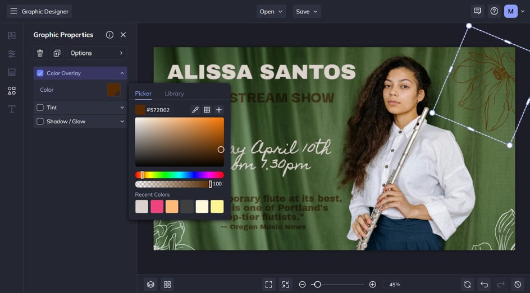
Task: Add color with the plus icon
Action: 219,110
